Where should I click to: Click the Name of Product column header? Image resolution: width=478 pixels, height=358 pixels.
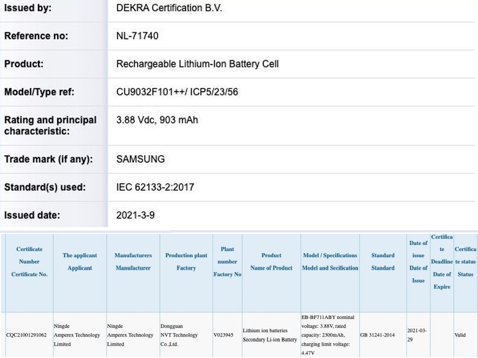click(271, 262)
